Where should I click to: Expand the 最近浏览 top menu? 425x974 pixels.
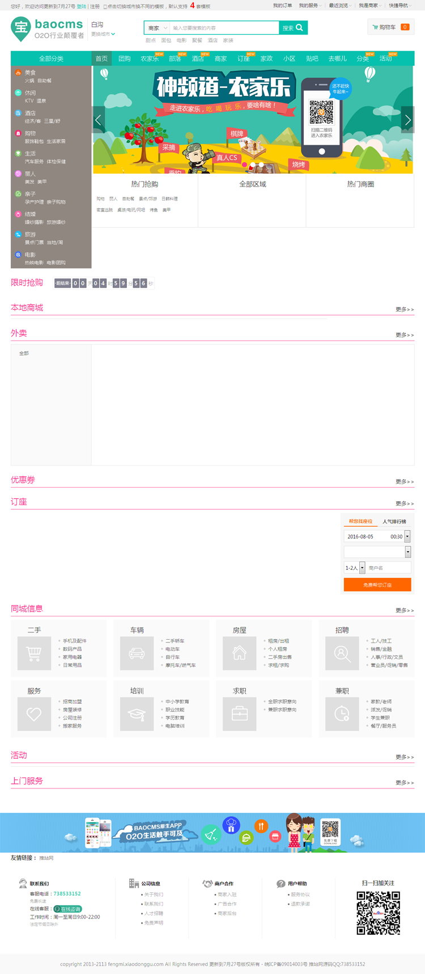pyautogui.click(x=340, y=6)
